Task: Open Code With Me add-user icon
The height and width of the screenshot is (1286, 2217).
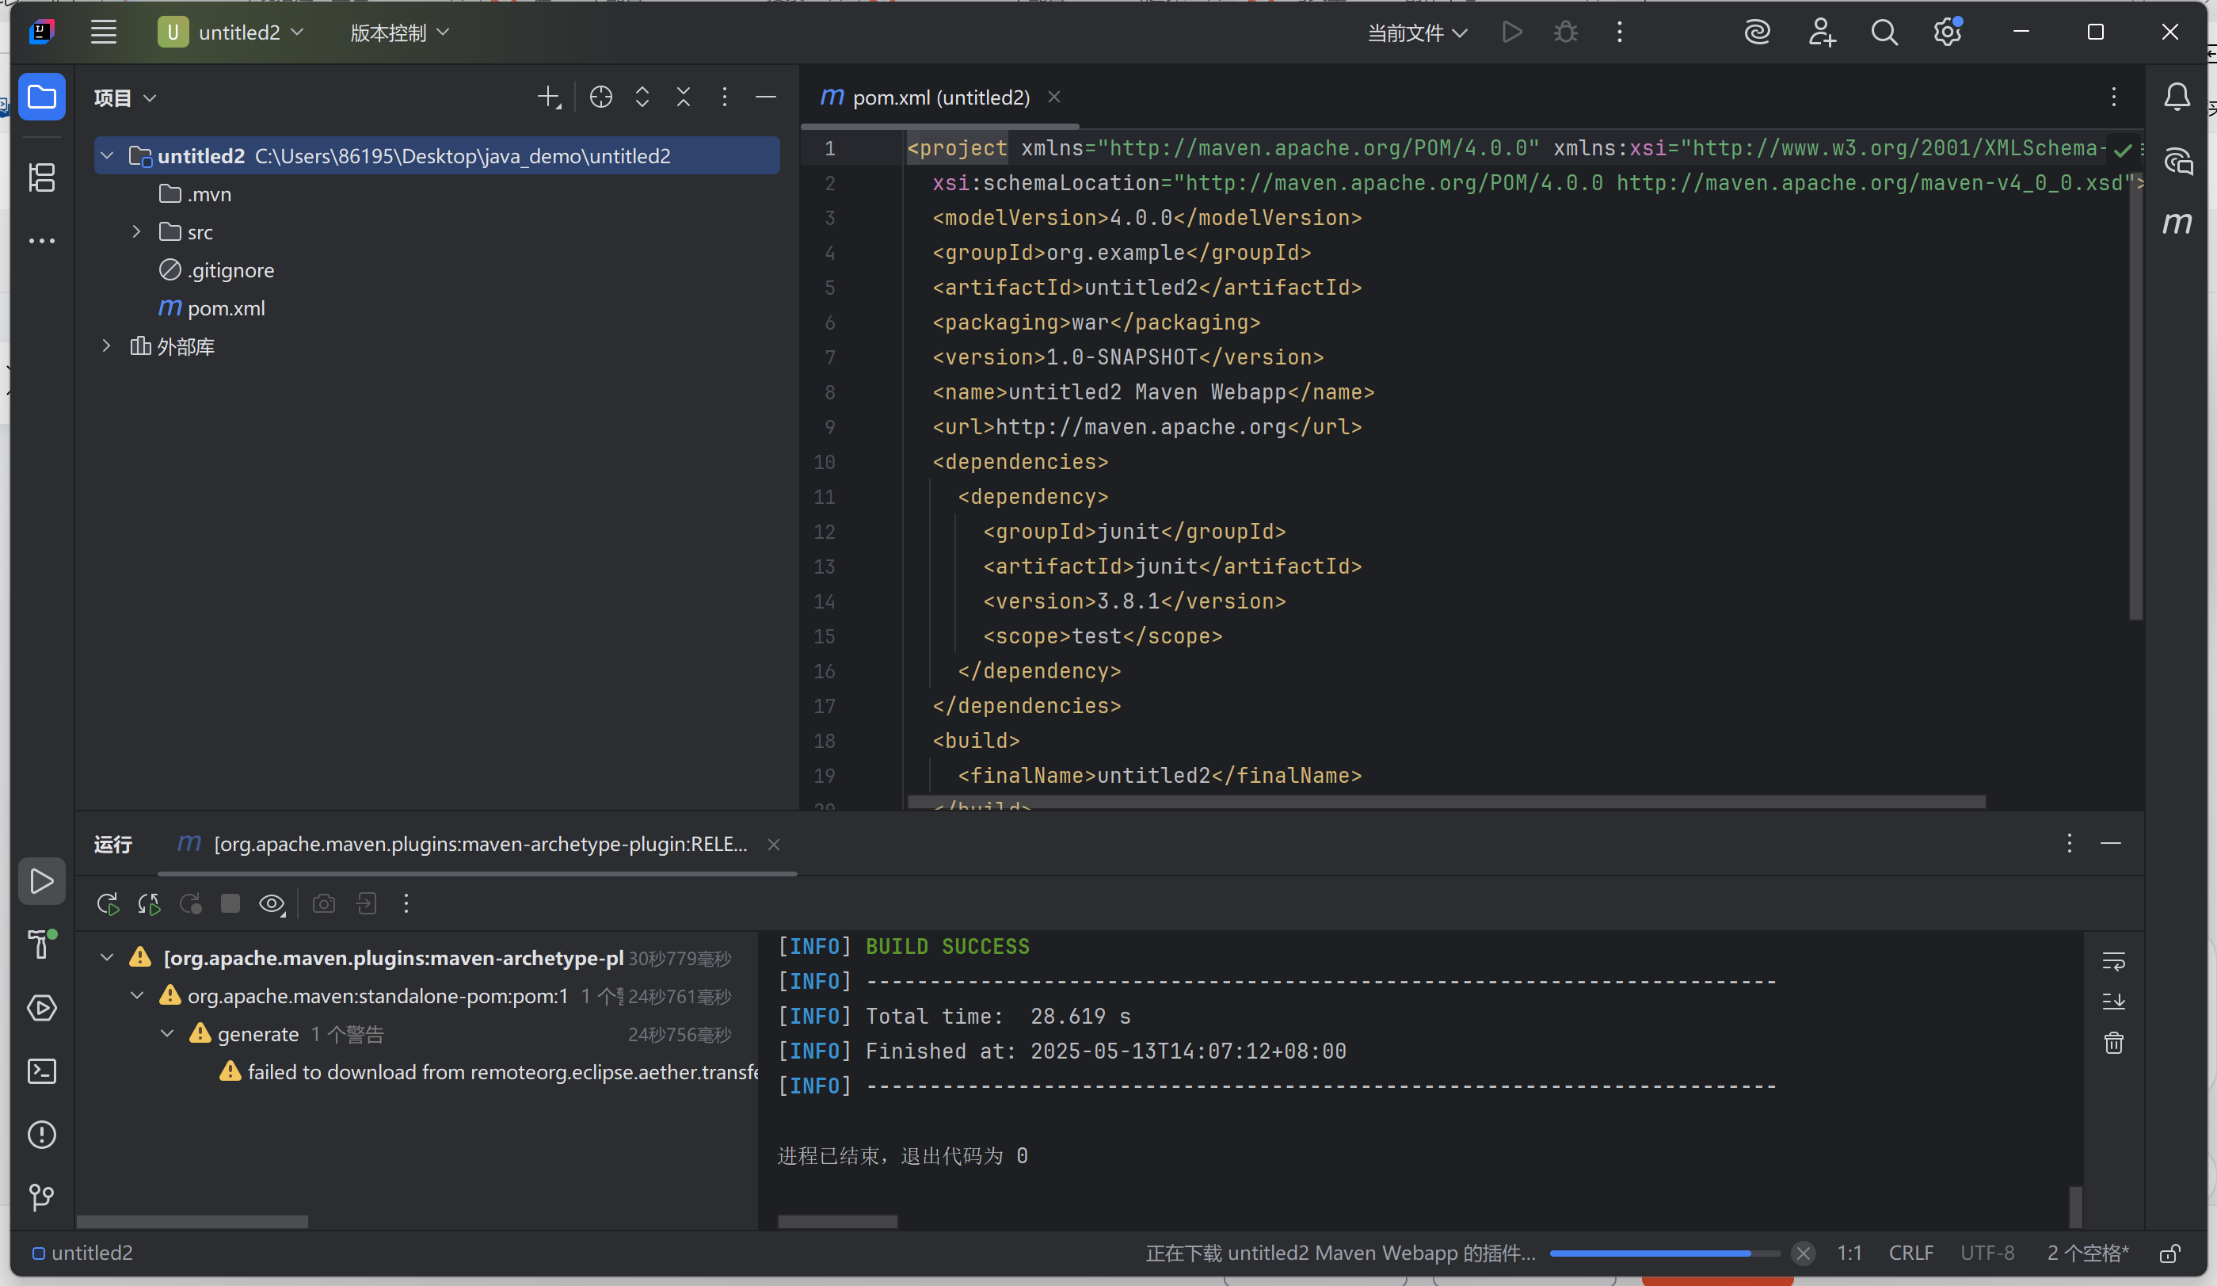Action: click(x=1821, y=32)
